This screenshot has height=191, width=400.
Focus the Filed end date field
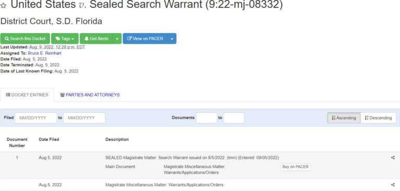84,118
